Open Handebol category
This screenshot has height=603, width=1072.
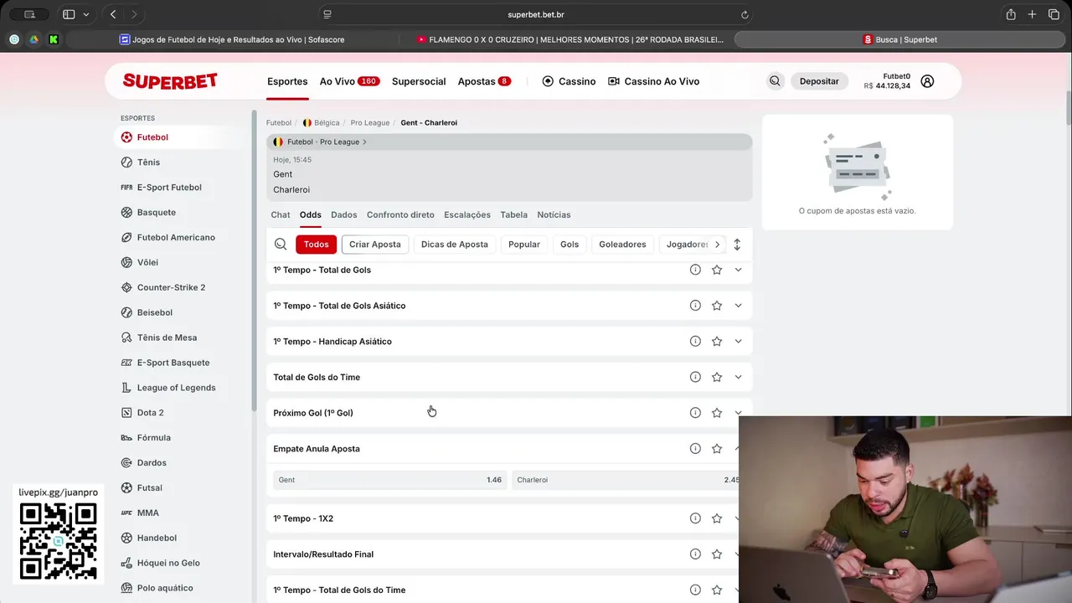pos(148,538)
